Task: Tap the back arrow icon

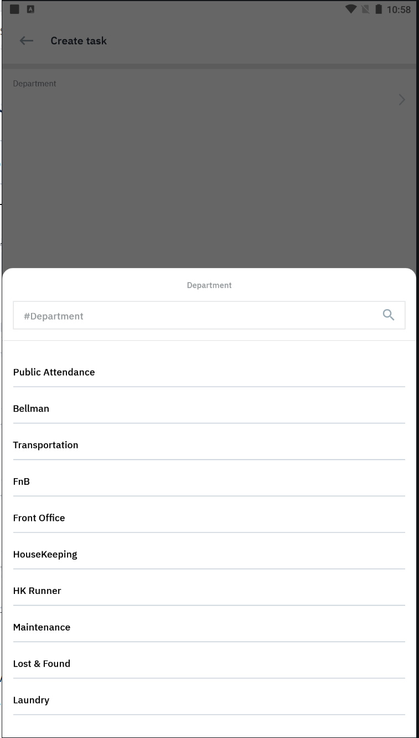Action: click(x=26, y=41)
